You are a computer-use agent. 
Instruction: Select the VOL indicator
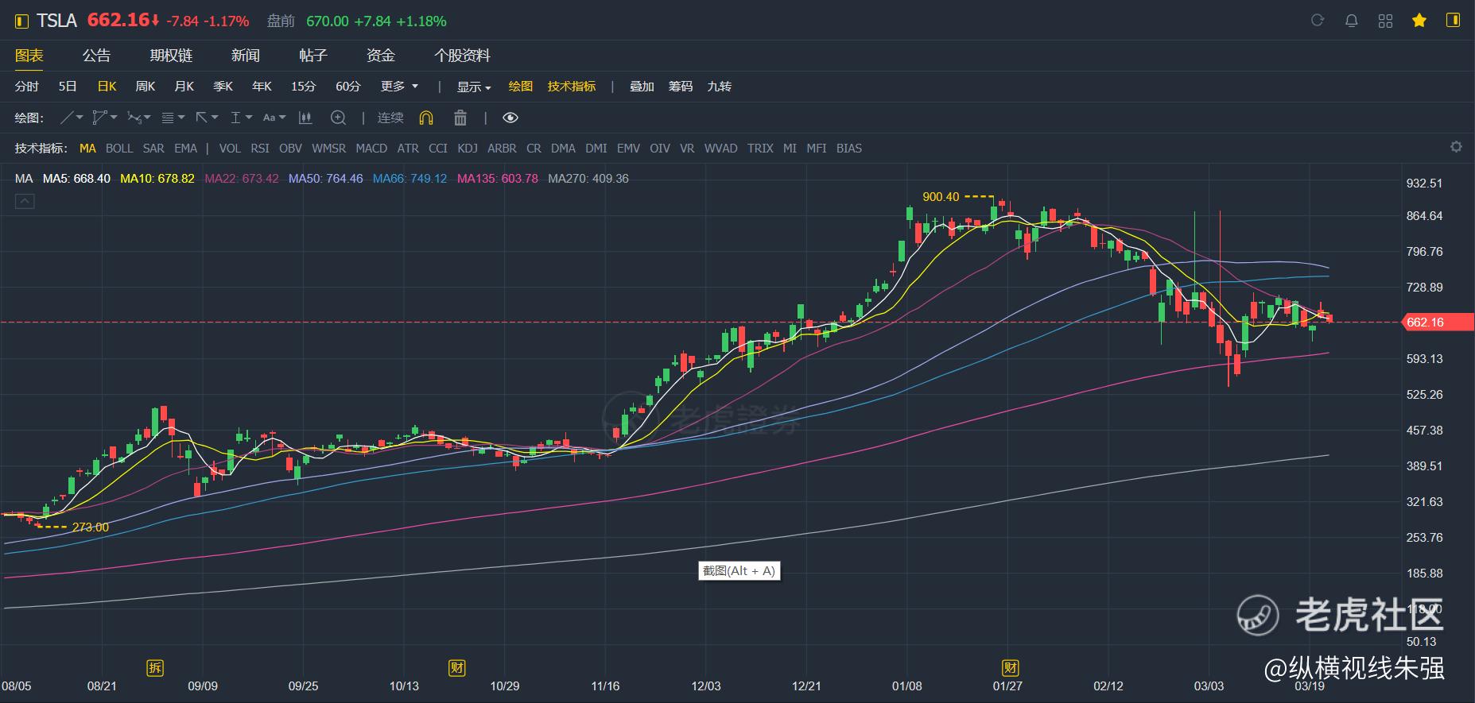pos(230,149)
